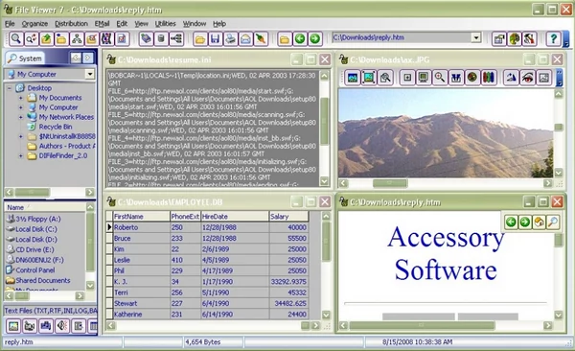The width and height of the screenshot is (575, 351).
Task: Open the Utilities menu
Action: click(165, 24)
